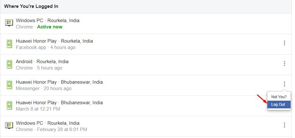Click Messenger 20 hours ago session text
Image resolution: width=295 pixels, height=138 pixels.
[44, 88]
